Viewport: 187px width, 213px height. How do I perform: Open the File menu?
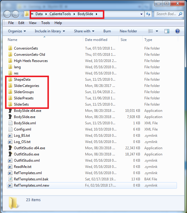pyautogui.click(x=11, y=23)
